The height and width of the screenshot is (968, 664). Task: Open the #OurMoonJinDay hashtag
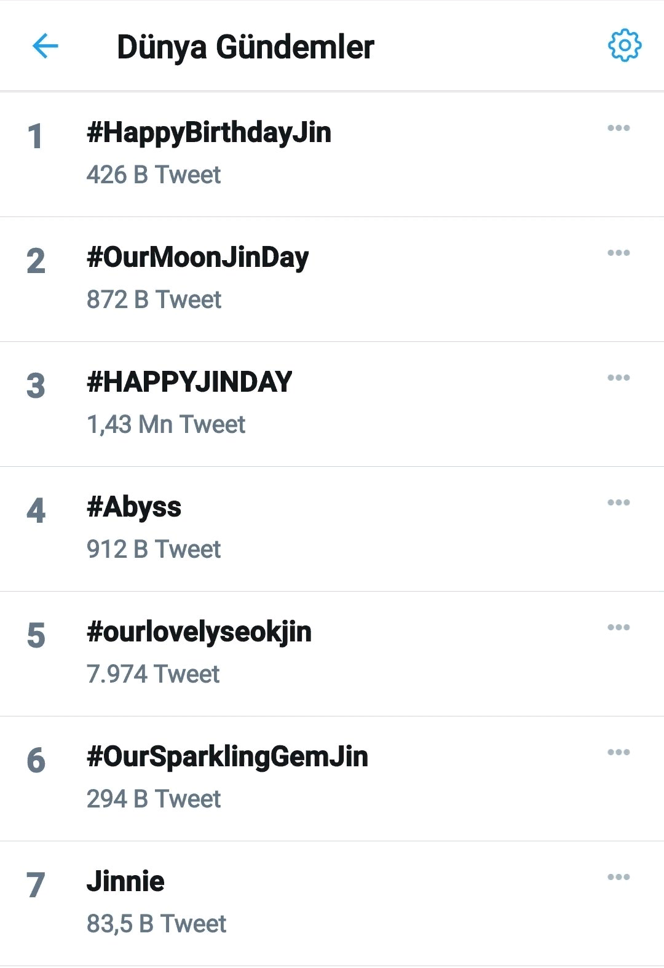click(197, 258)
